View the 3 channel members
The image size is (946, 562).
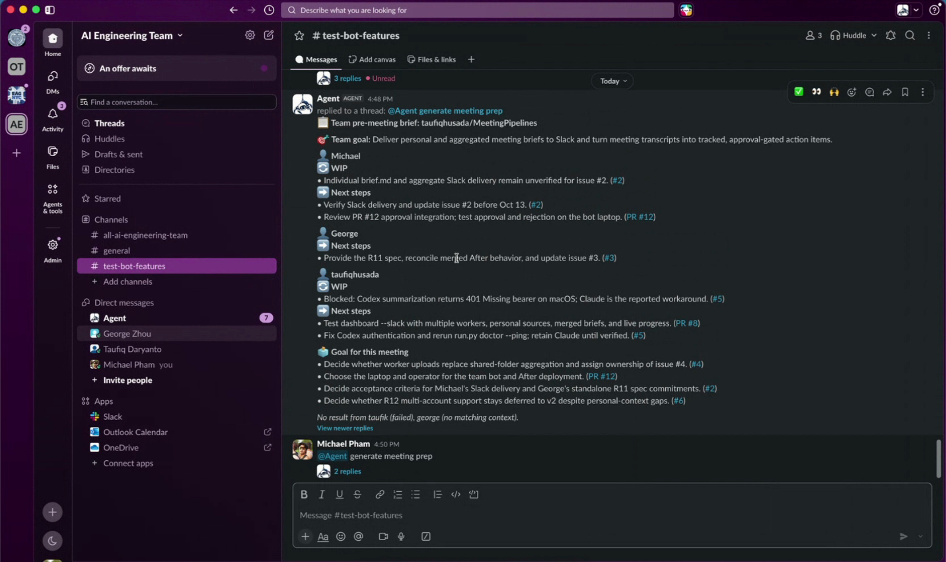813,36
